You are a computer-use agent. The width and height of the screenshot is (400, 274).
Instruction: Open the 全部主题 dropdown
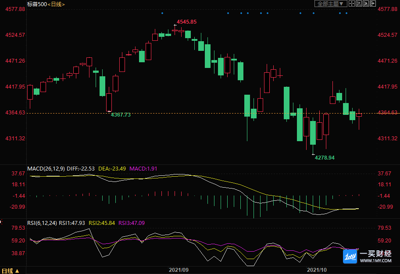click(x=331, y=4)
